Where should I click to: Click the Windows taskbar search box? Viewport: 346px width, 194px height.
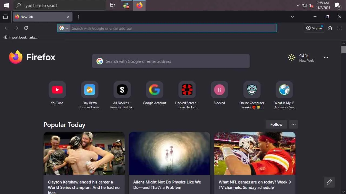pos(59,5)
